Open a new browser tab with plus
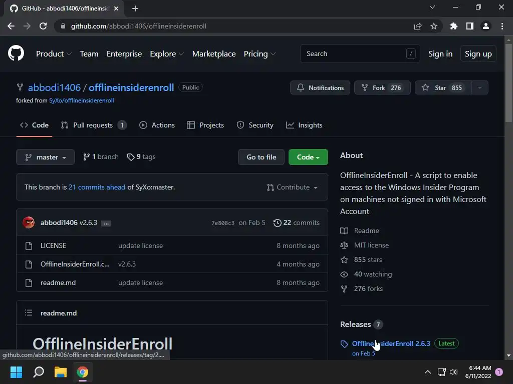513x384 pixels. point(135,8)
